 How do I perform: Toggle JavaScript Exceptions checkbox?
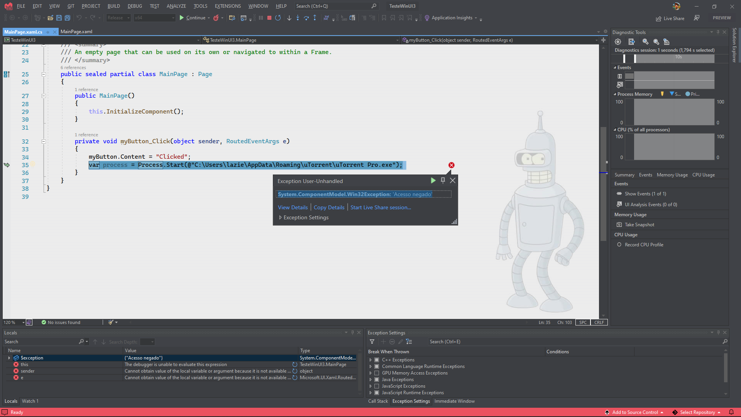click(377, 386)
